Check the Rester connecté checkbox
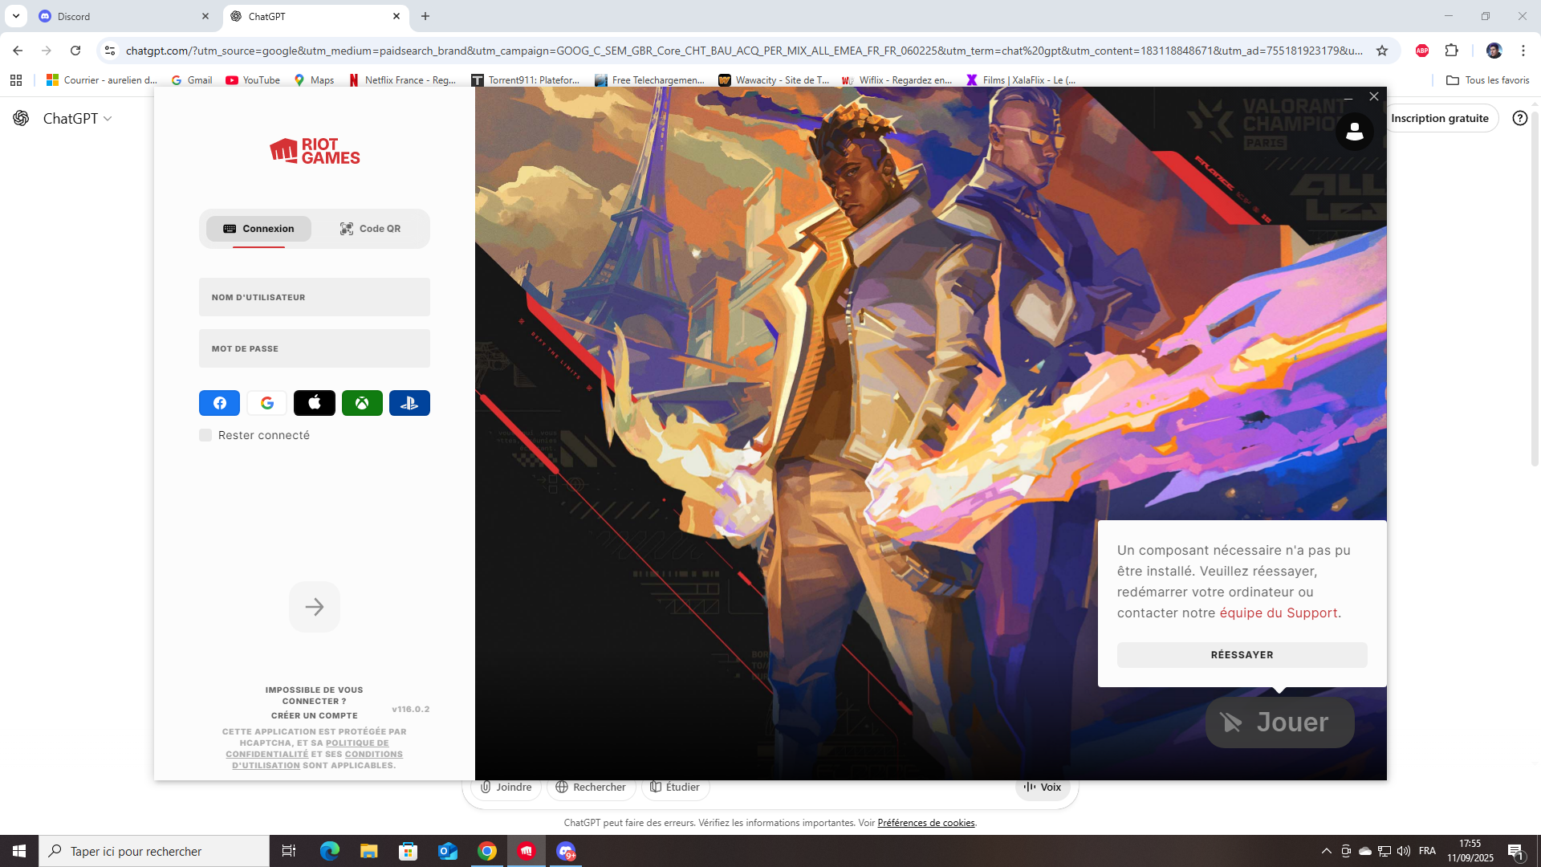 (x=205, y=435)
